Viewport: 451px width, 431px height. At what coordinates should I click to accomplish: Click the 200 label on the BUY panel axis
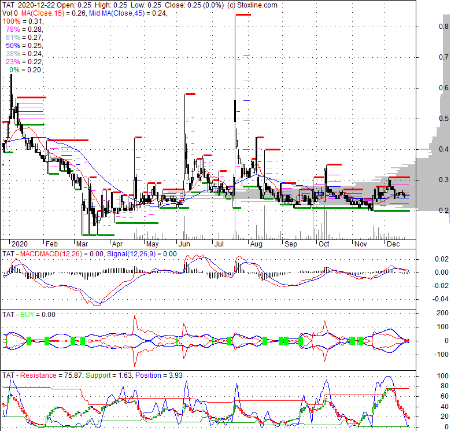pyautogui.click(x=443, y=313)
